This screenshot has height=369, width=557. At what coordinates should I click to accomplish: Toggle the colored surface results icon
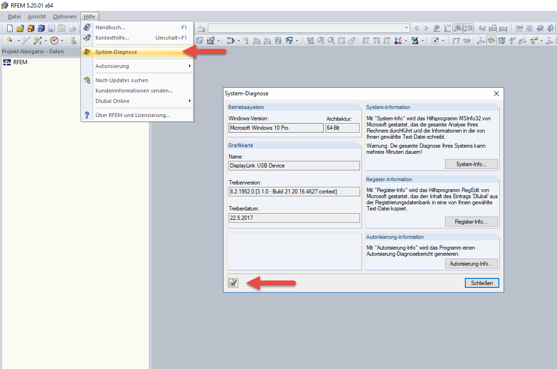491,41
